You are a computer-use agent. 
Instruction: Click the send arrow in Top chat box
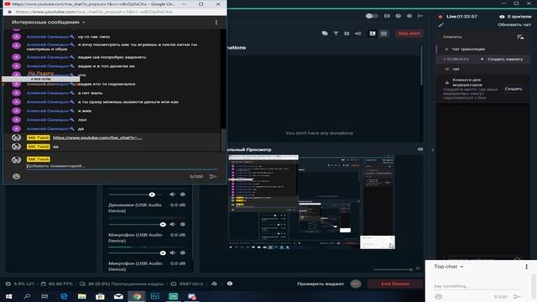pyautogui.click(x=517, y=296)
